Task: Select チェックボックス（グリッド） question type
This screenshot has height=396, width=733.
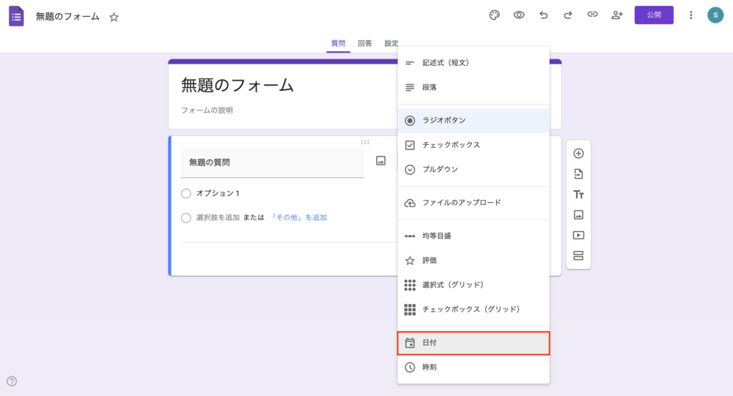Action: (x=474, y=309)
